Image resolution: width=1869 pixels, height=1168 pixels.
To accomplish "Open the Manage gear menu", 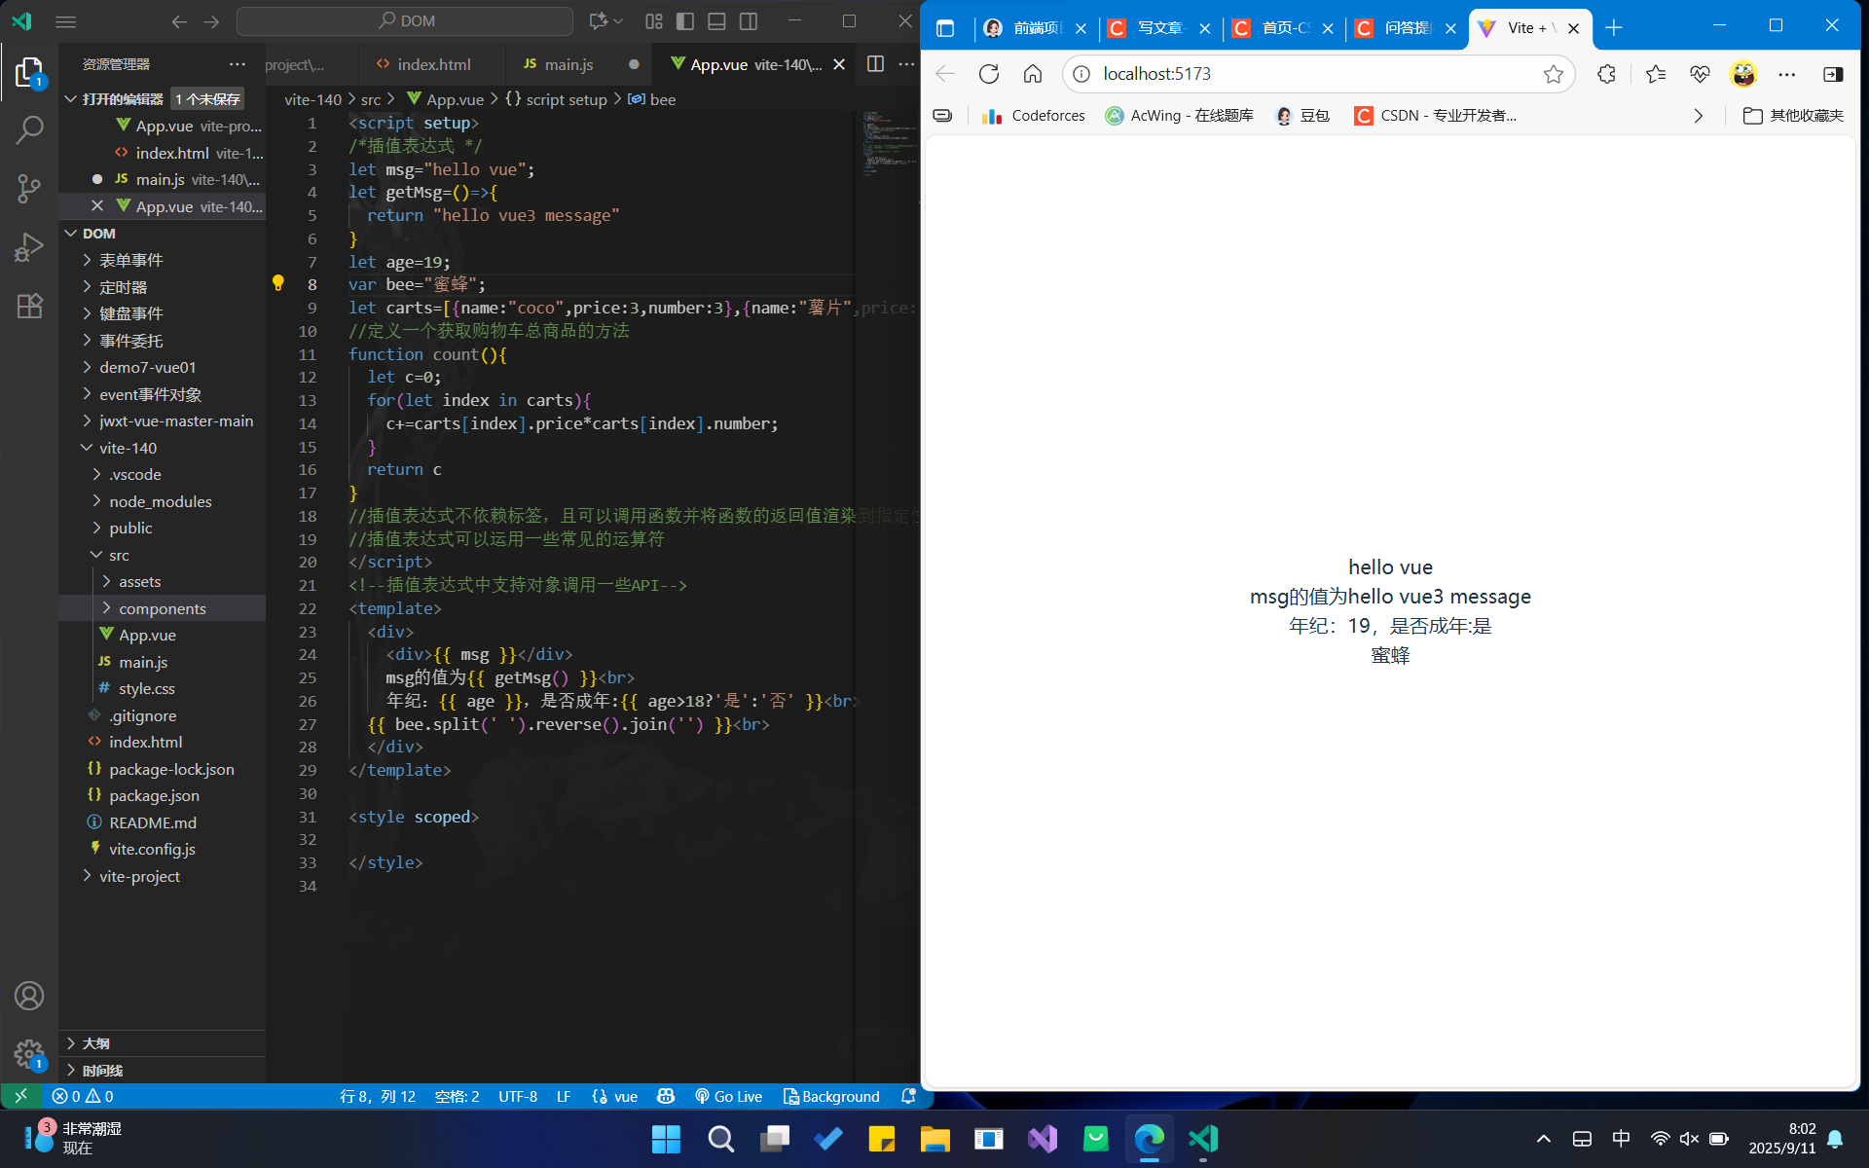I will tap(29, 1053).
